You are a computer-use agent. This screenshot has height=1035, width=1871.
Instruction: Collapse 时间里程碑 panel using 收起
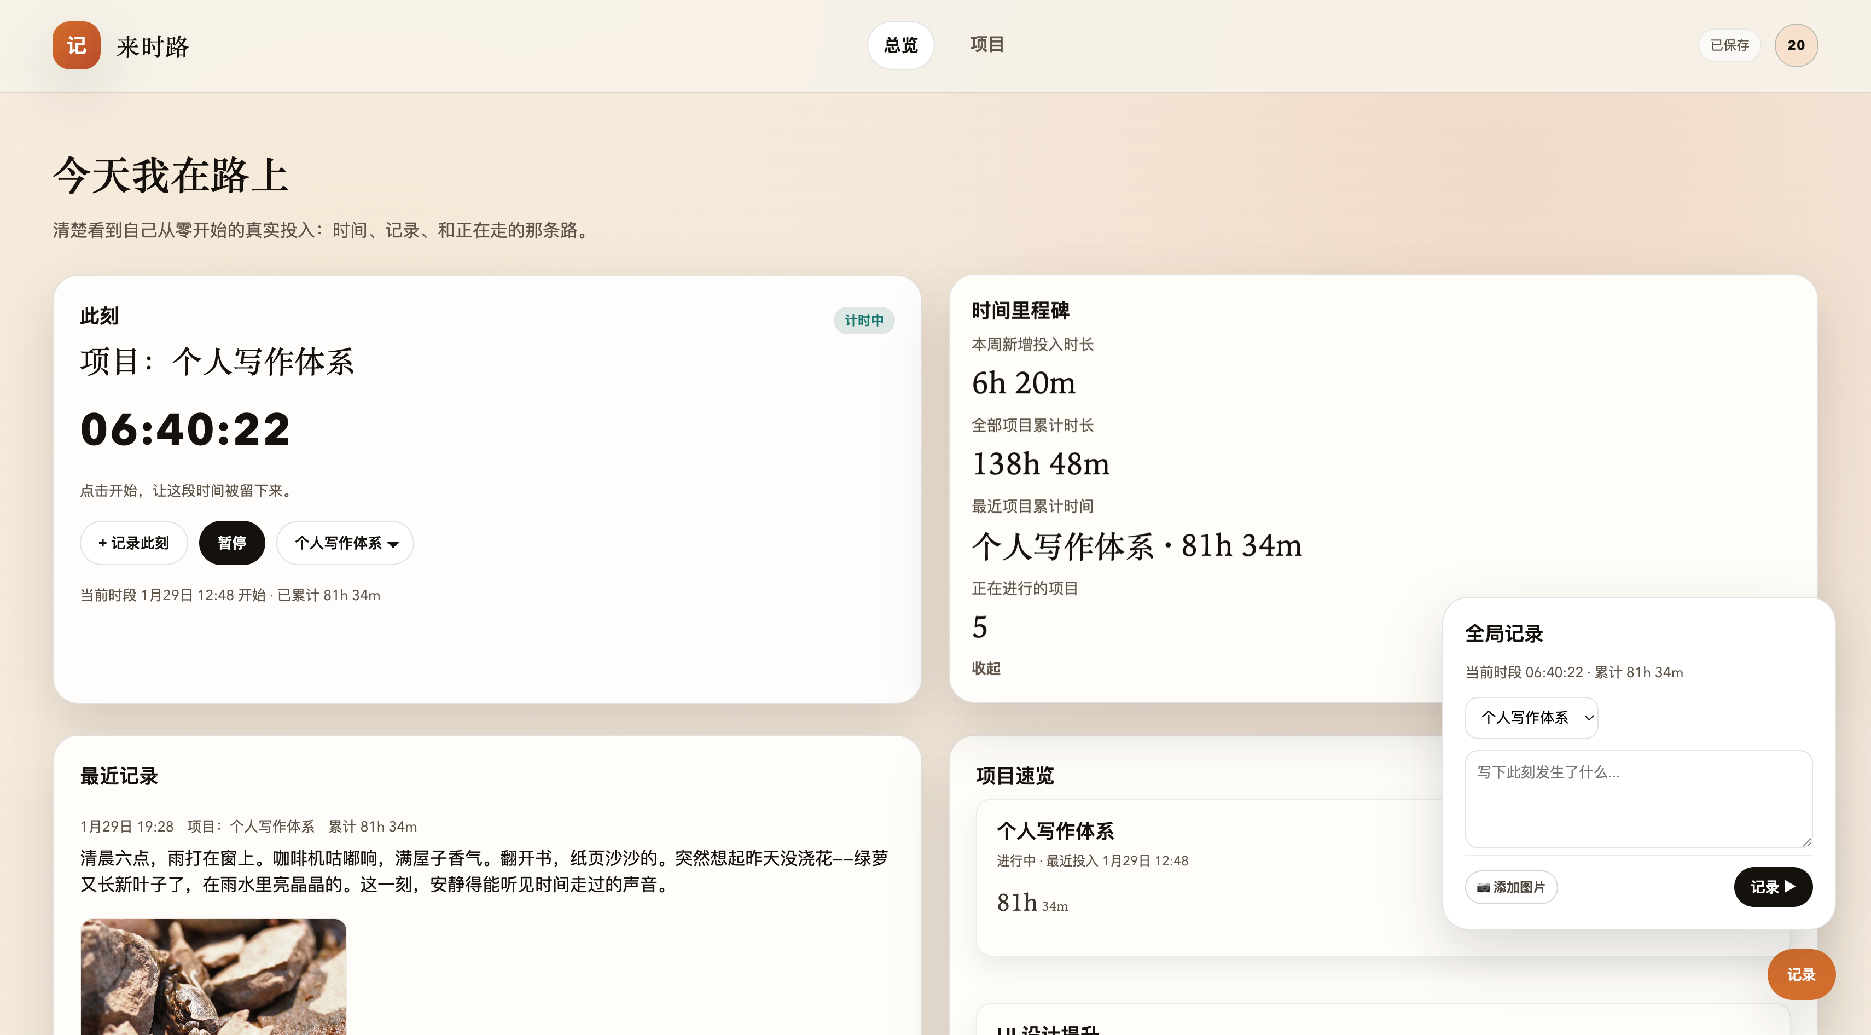[986, 668]
